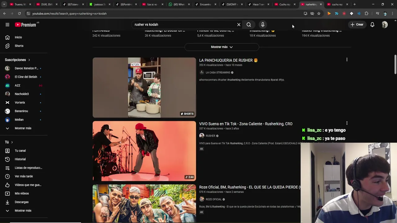The image size is (397, 223).
Task: Bookmark this page with star
Action: click(319, 14)
